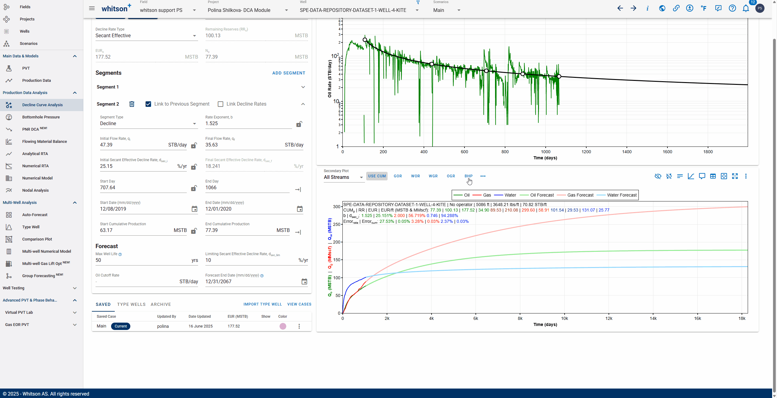Click IMPORT TYPE WELL

[x=263, y=304]
